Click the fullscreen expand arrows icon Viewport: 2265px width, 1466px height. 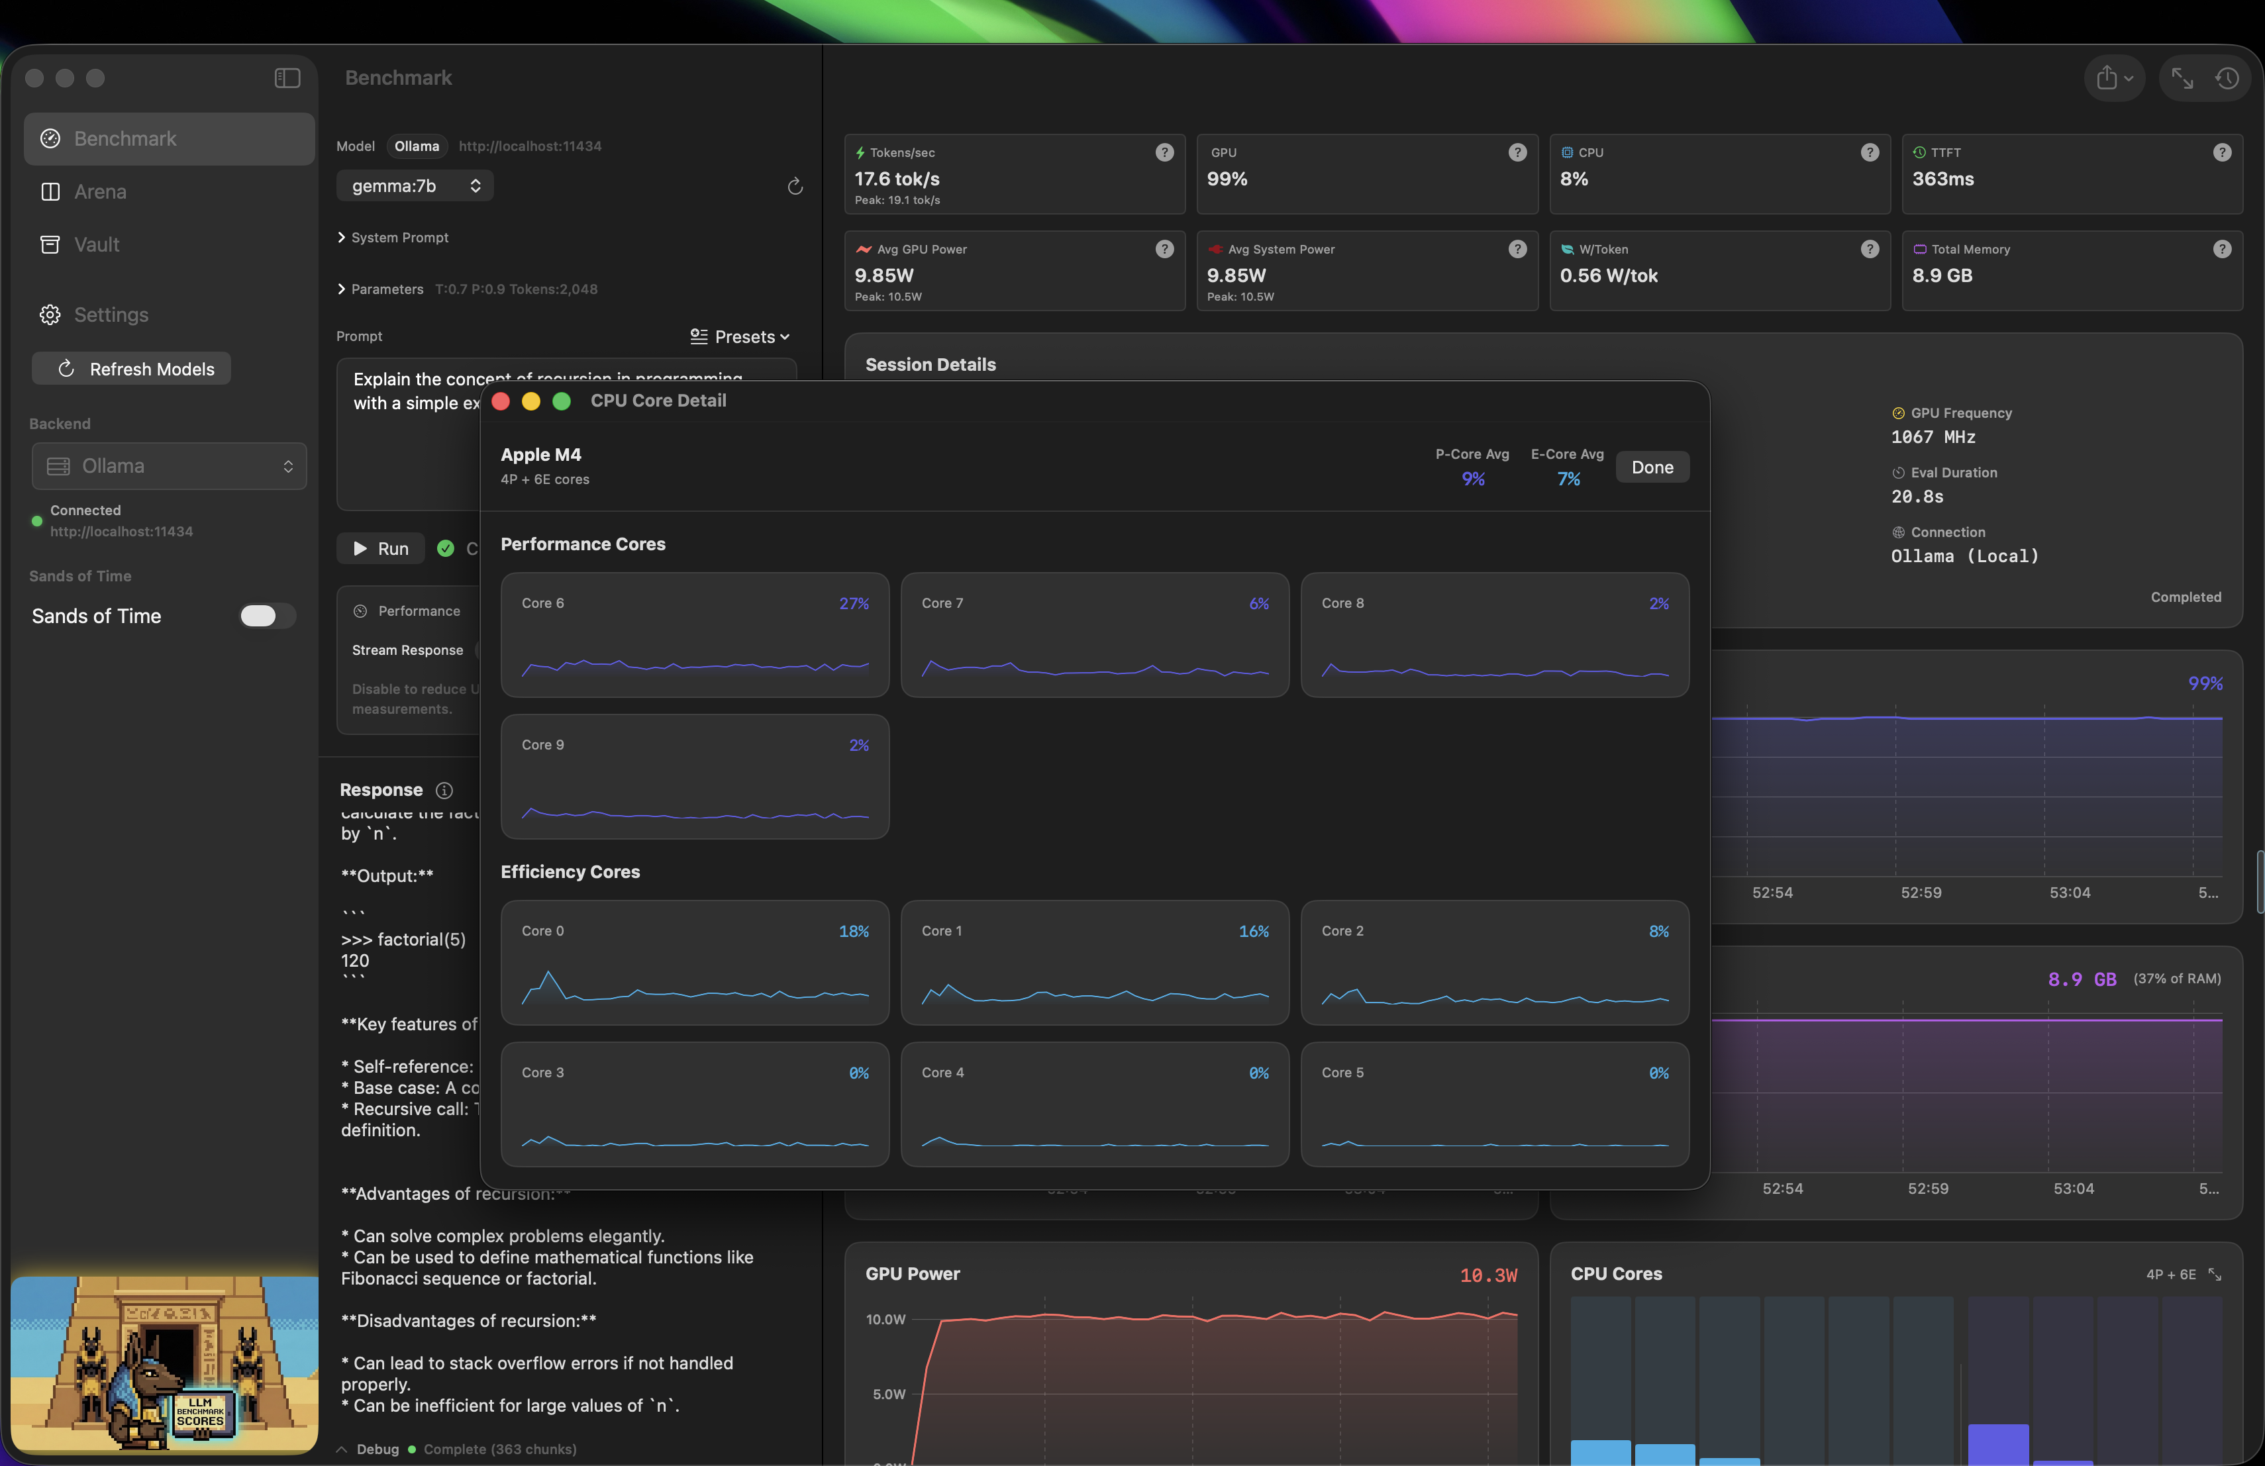pos(2182,78)
